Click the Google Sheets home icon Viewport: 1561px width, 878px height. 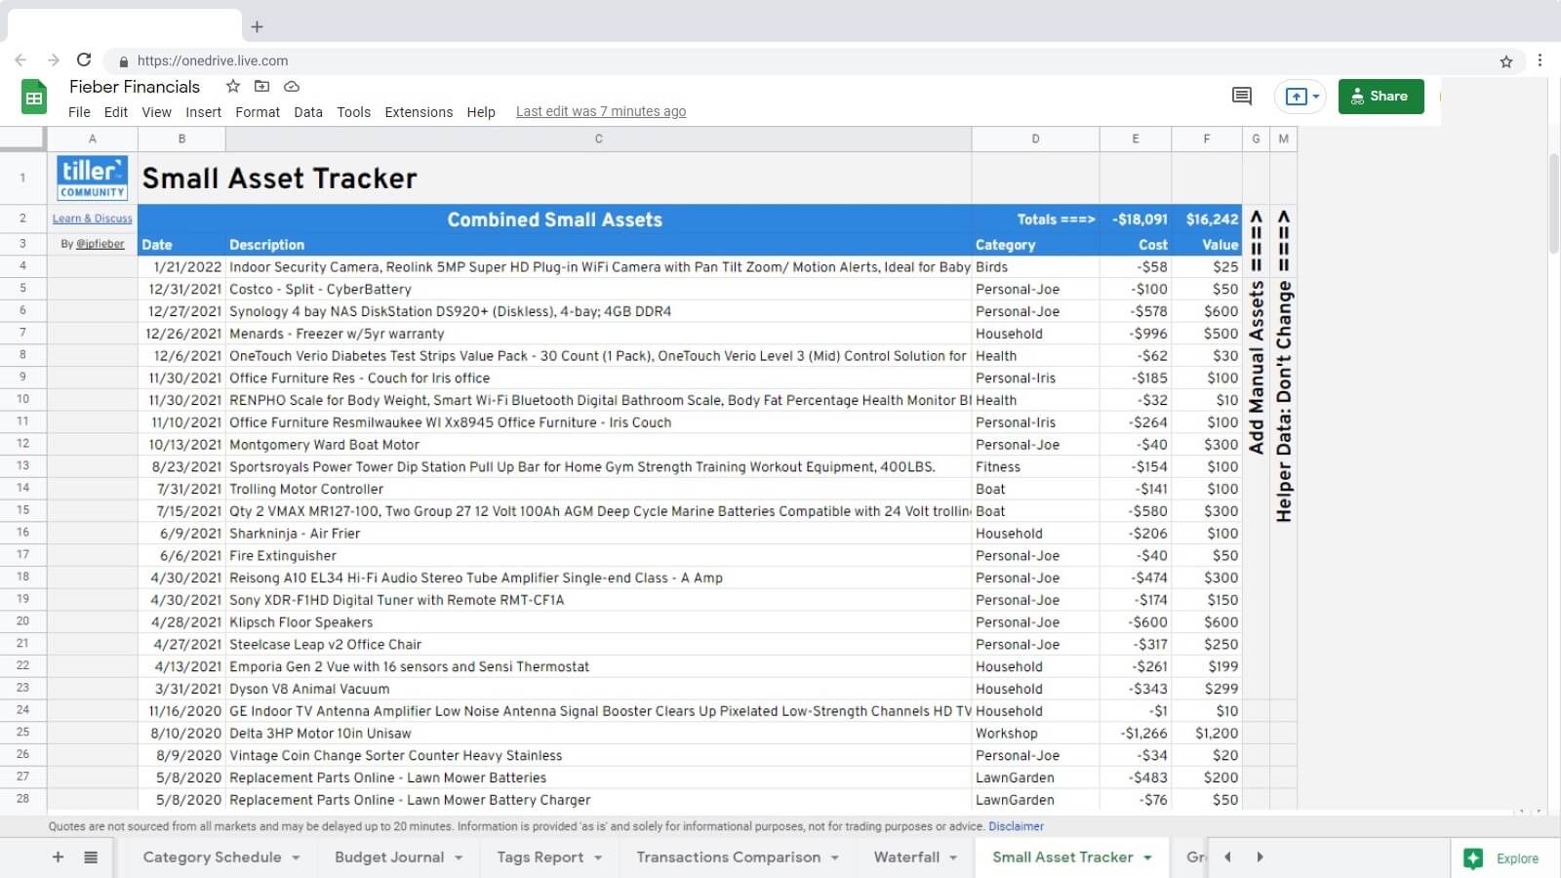34,98
